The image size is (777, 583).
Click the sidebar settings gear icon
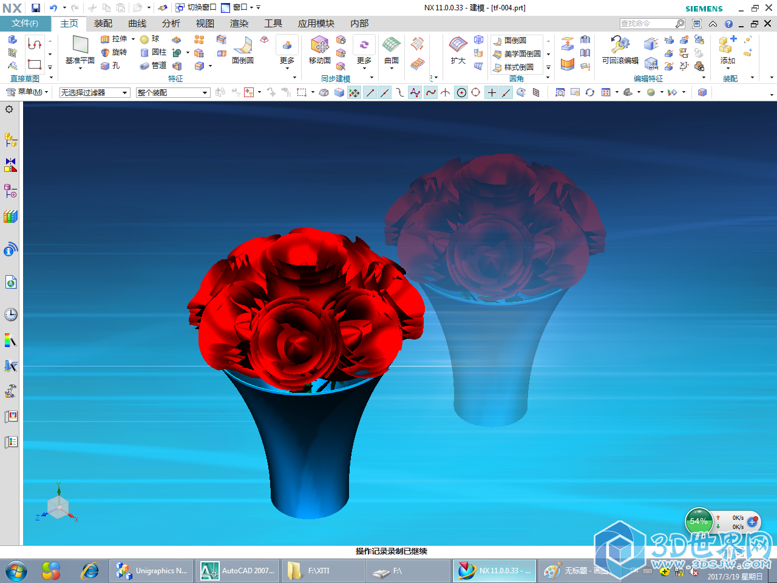click(x=9, y=109)
